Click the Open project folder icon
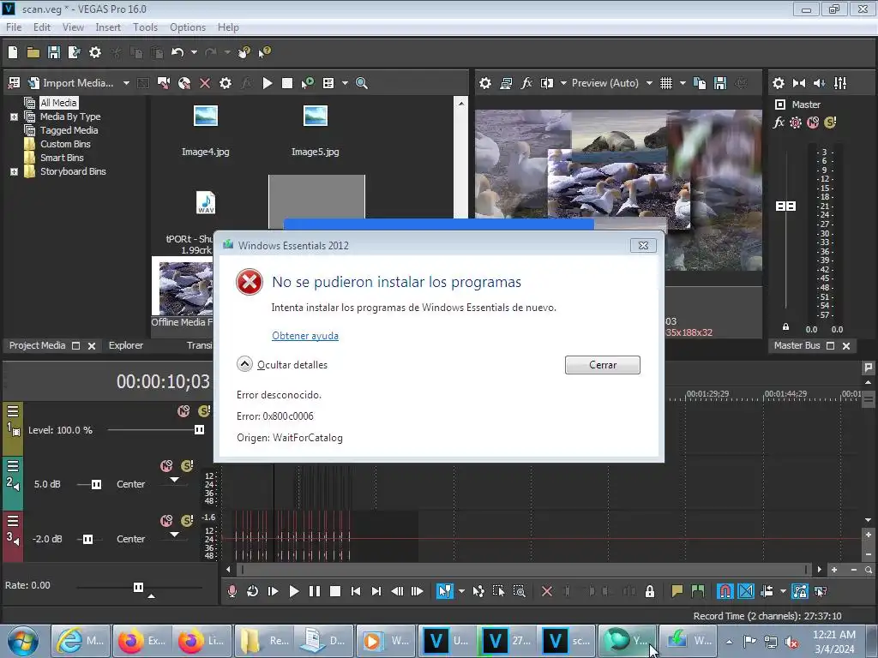Screen dimensions: 878x658 [33, 52]
